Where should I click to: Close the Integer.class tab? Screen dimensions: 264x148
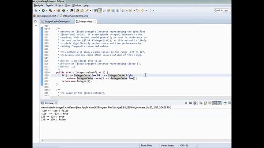94,21
